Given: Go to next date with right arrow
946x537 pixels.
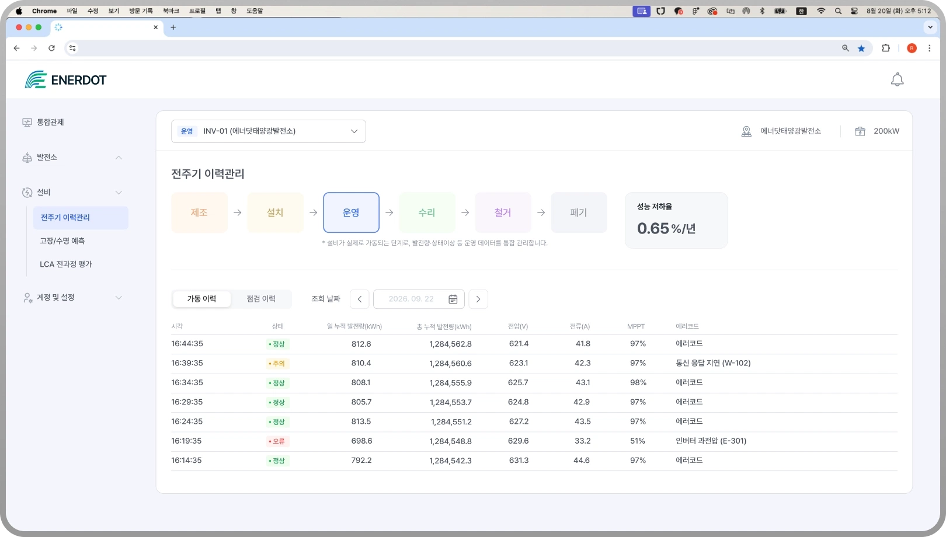Looking at the screenshot, I should click(478, 299).
